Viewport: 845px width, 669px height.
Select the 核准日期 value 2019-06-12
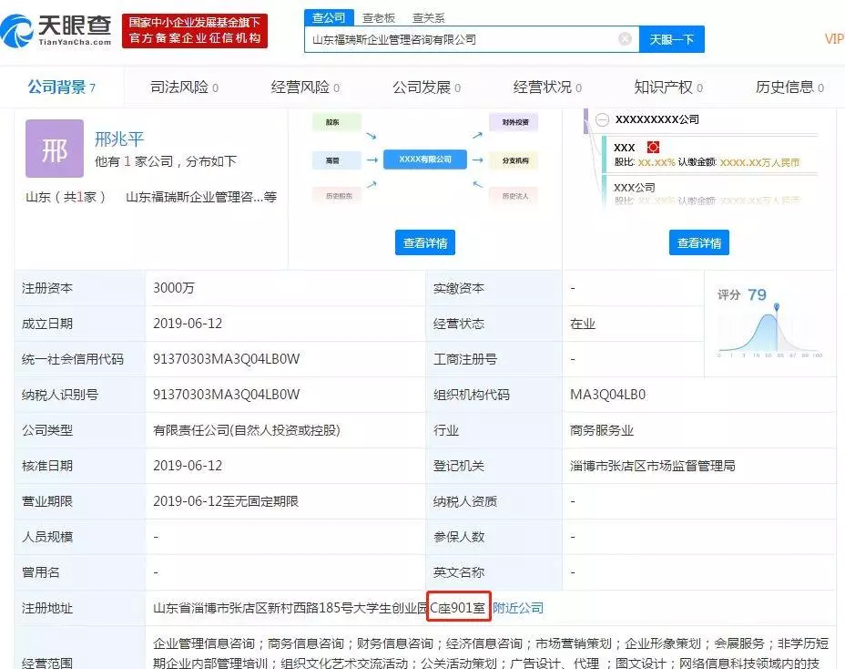188,466
